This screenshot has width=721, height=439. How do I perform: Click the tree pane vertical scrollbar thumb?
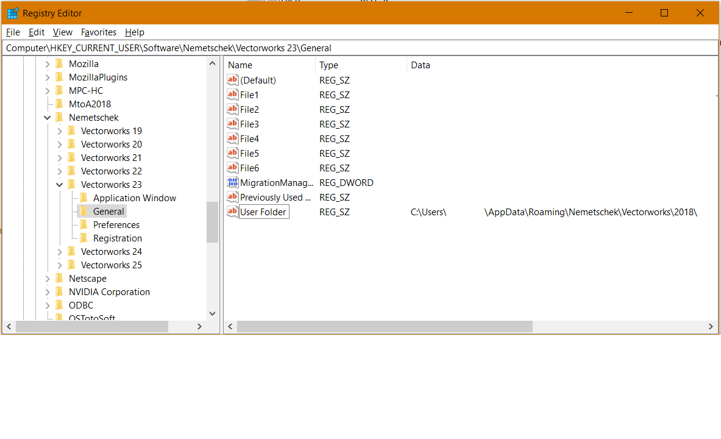click(212, 222)
